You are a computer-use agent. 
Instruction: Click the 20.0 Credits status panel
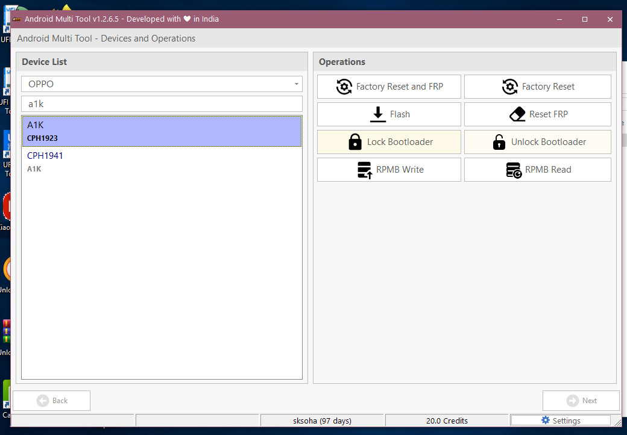point(446,421)
